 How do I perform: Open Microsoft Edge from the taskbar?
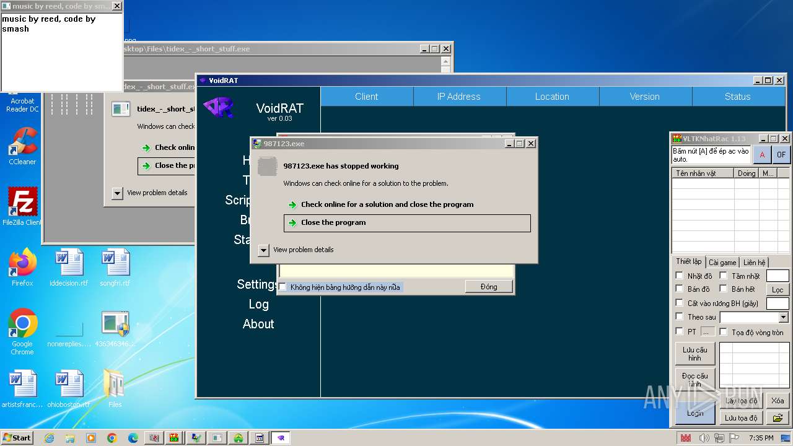[133, 438]
